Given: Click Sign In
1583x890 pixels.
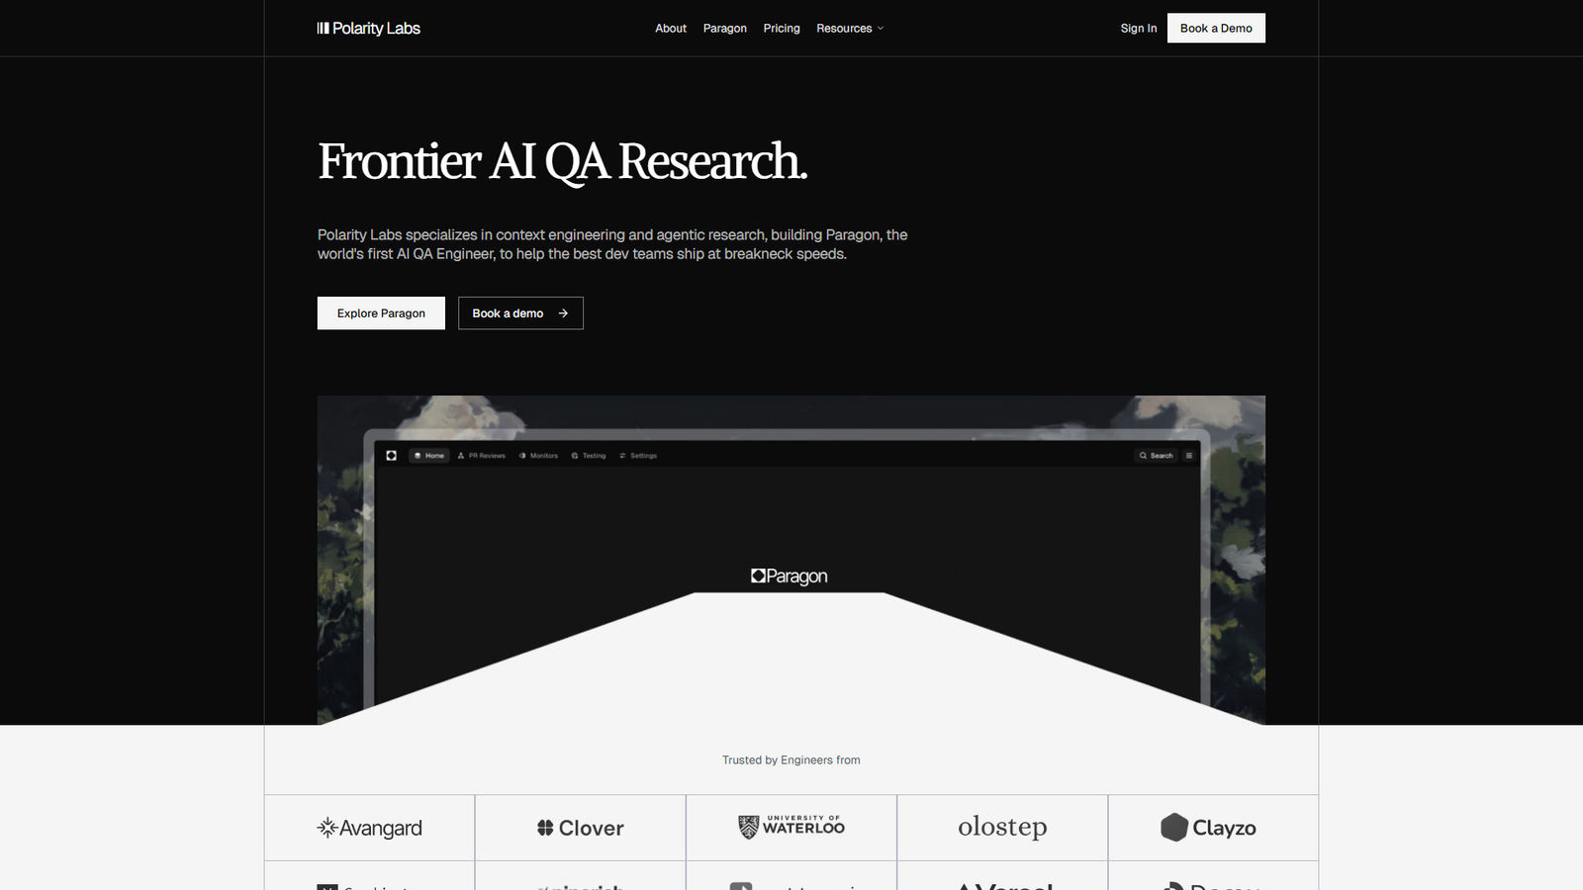Looking at the screenshot, I should 1138,29.
